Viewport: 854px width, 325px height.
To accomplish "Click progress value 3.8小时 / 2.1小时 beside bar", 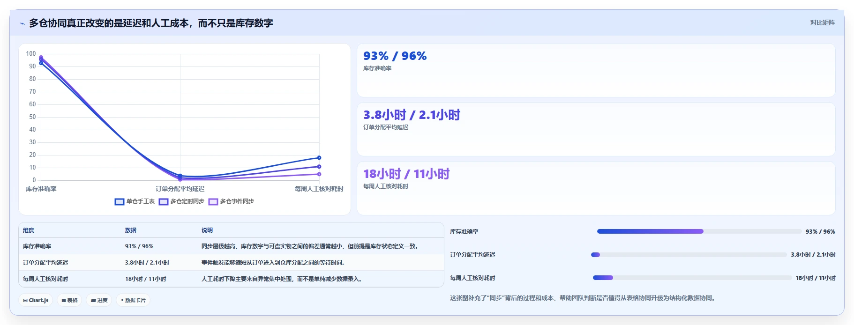I will coord(813,255).
